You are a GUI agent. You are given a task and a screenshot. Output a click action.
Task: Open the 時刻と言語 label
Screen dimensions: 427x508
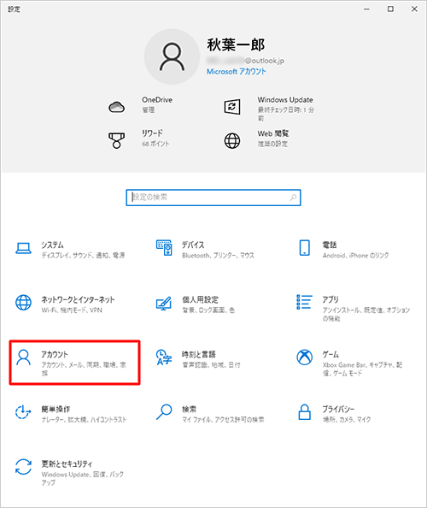pyautogui.click(x=199, y=354)
